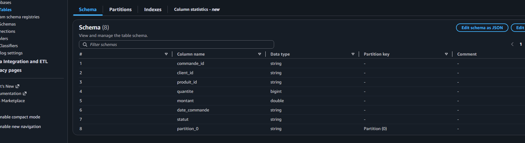Focus the Filter schemas search field
This screenshot has width=525, height=143.
click(x=177, y=44)
